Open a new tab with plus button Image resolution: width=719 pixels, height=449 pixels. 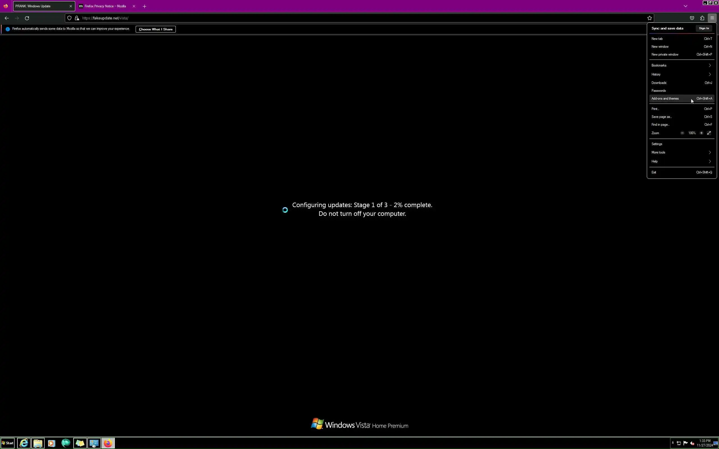pyautogui.click(x=144, y=6)
